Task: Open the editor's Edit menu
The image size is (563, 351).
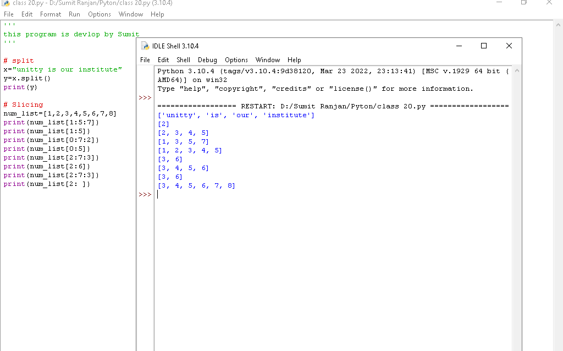Action: [x=27, y=14]
